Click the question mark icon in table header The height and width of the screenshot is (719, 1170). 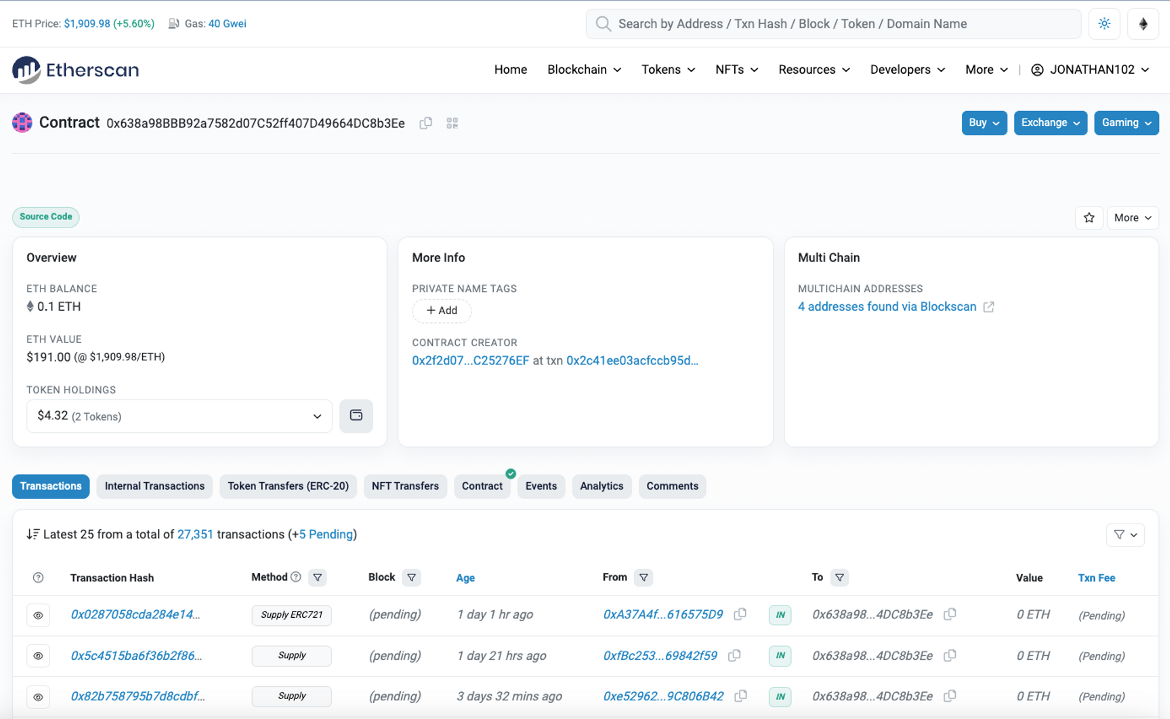38,577
